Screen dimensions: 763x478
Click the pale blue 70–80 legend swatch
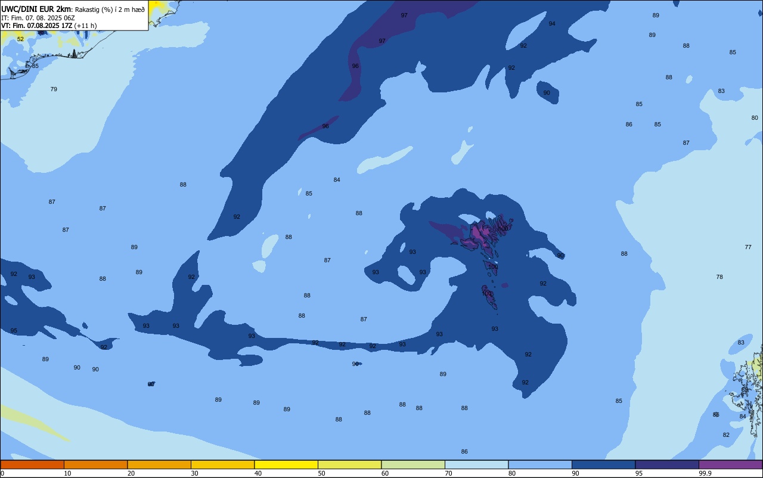(x=476, y=464)
